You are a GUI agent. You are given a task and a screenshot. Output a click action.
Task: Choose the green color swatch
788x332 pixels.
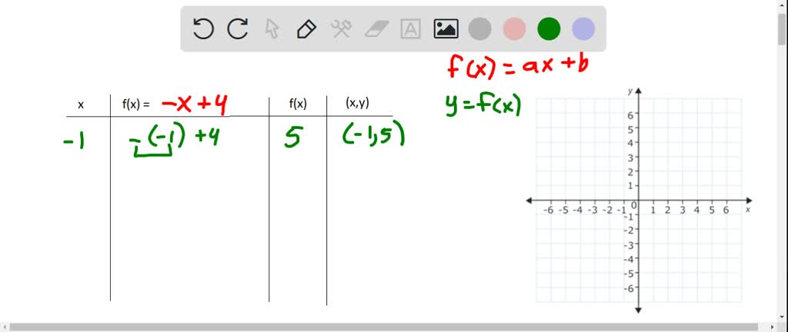[x=549, y=29]
